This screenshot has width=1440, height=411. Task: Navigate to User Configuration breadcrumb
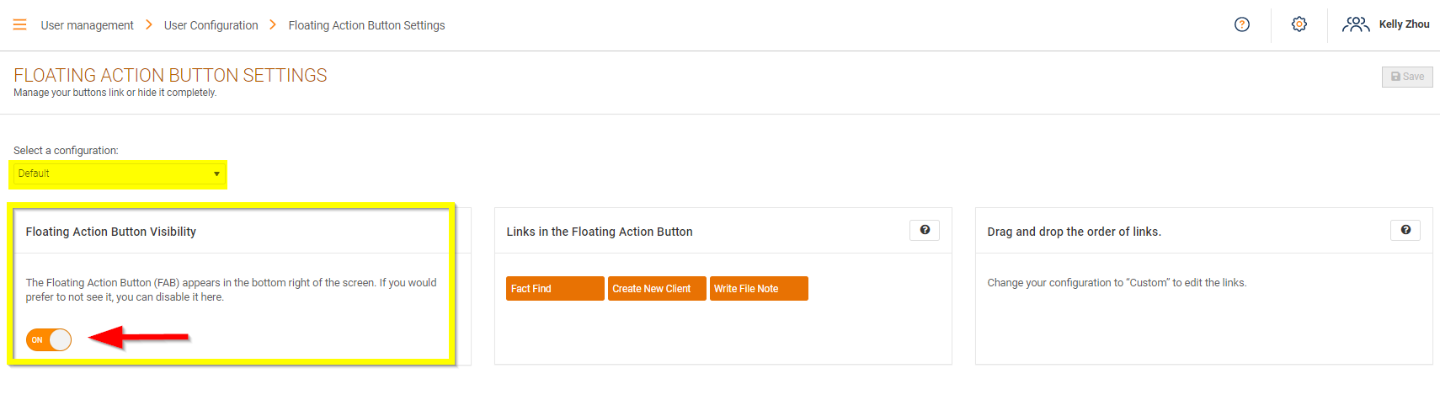click(211, 25)
